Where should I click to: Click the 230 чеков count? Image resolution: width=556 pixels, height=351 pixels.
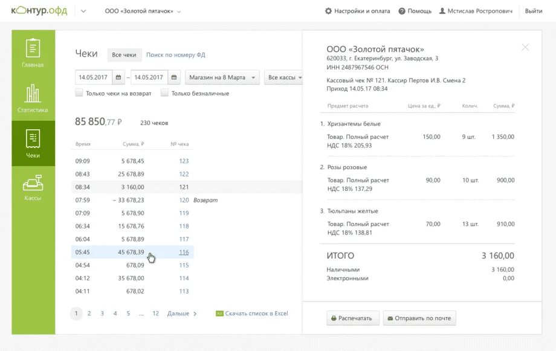154,123
